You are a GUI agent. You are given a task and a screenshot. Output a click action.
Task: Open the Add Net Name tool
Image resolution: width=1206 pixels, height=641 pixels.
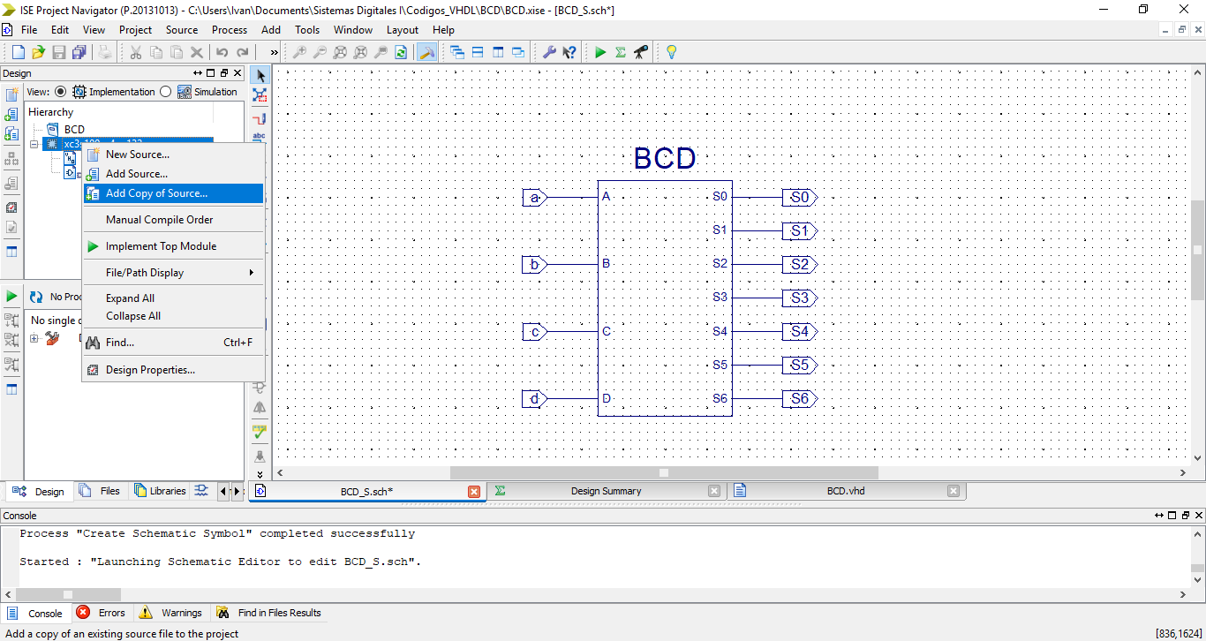[x=259, y=135]
